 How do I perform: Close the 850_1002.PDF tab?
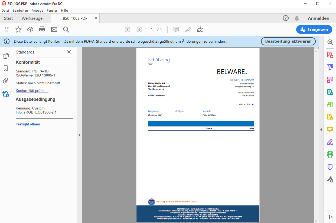96,18
